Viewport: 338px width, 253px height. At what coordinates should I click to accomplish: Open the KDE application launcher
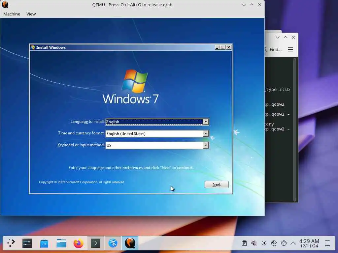(x=11, y=243)
